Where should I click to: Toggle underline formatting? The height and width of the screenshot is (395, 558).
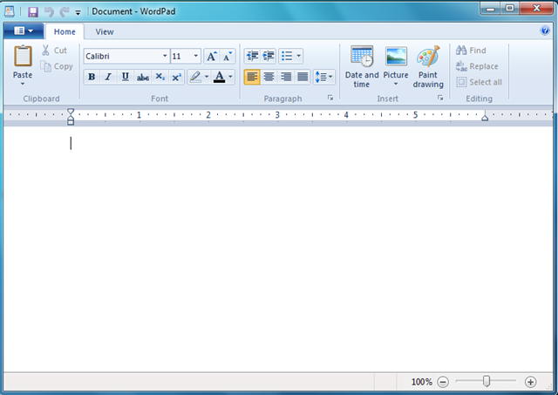[126, 77]
